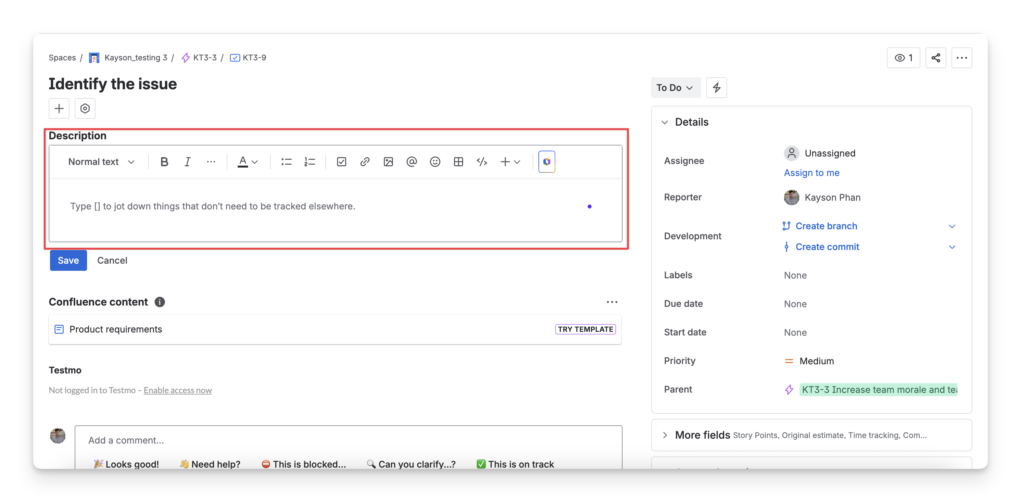The width and height of the screenshot is (1021, 502).
Task: Insert an action item checkbox
Action: coord(341,162)
